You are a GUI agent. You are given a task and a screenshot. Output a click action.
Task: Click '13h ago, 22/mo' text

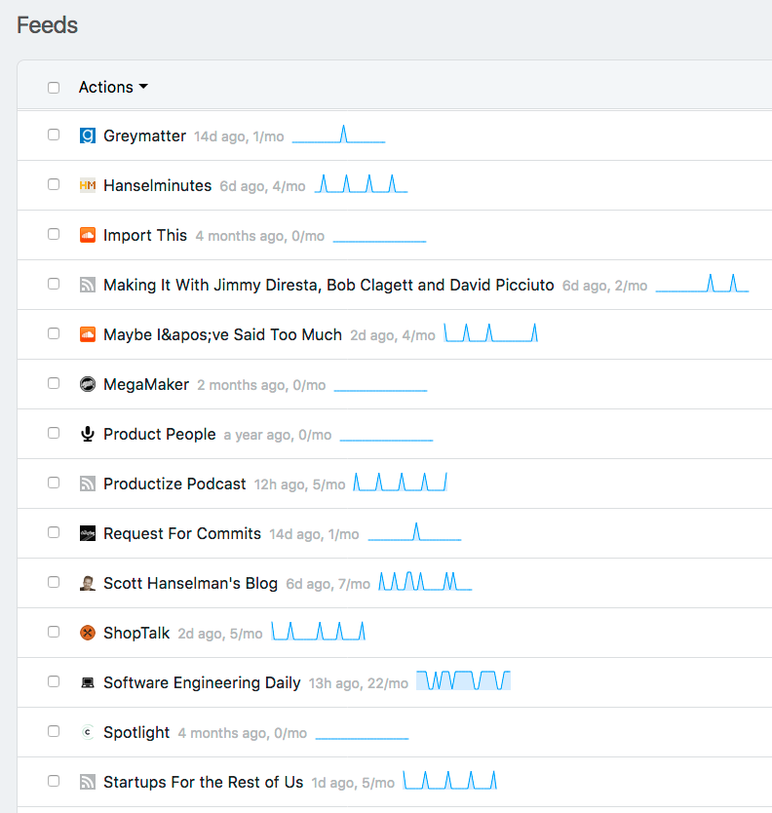point(359,684)
